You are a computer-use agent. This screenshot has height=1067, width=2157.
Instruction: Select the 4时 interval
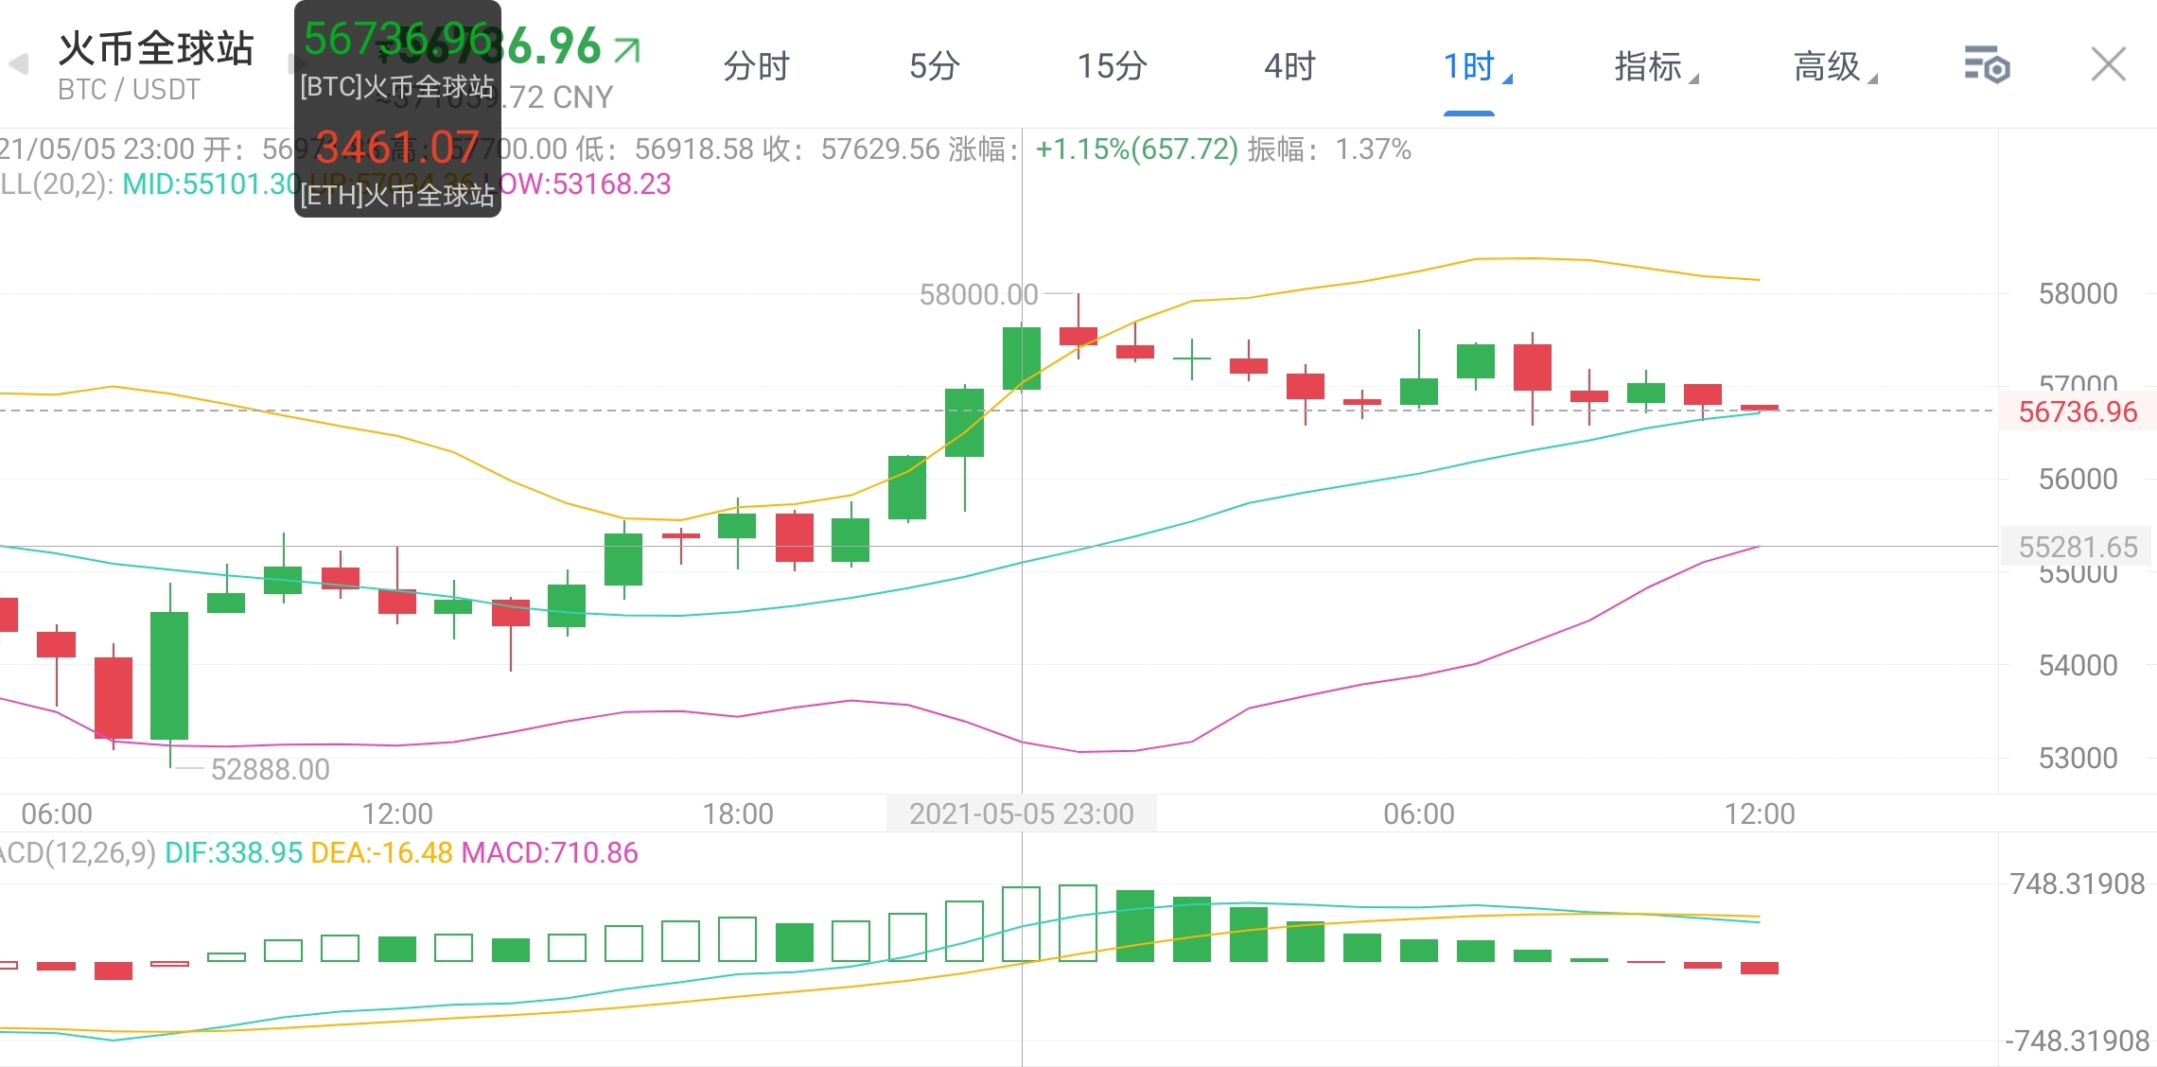tap(1289, 66)
